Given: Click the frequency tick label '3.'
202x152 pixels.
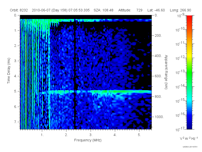Looking at the screenshot, I should click(91, 135).
